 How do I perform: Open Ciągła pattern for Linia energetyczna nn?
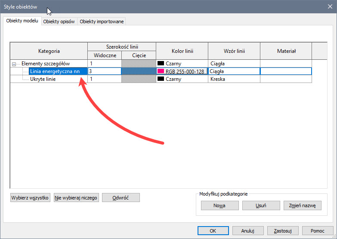click(x=234, y=71)
